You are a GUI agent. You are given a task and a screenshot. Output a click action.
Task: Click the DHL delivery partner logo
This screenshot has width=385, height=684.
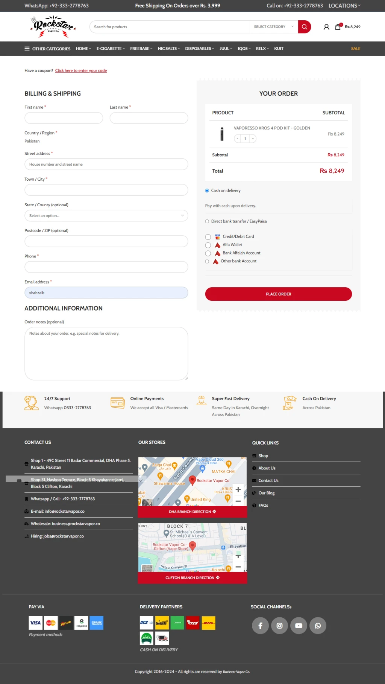click(x=209, y=623)
